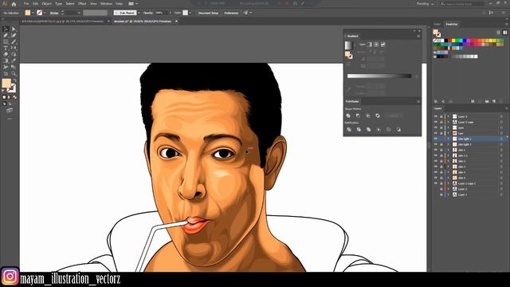Select the Eyedropper tool
Image resolution: width=510 pixels, height=287 pixels.
14,61
